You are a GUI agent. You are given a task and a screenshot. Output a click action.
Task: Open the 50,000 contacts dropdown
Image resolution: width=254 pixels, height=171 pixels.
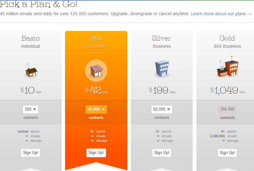[162, 109]
